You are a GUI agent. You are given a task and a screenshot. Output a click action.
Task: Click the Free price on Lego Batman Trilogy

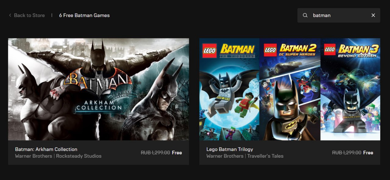368,153
